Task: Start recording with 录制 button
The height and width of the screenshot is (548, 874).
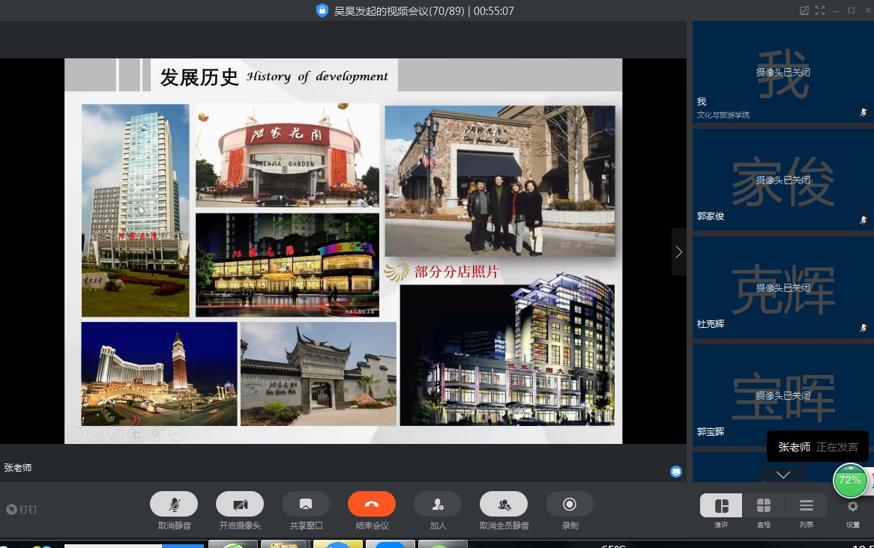Action: pyautogui.click(x=570, y=505)
